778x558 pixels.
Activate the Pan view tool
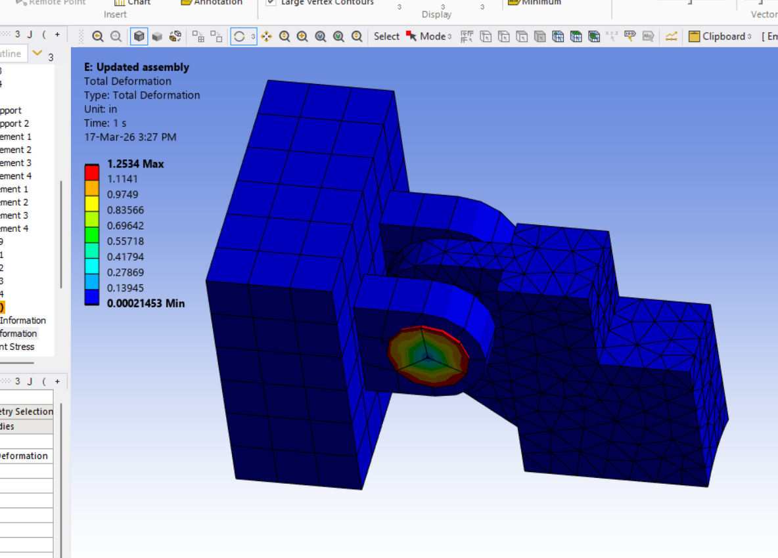tap(266, 37)
